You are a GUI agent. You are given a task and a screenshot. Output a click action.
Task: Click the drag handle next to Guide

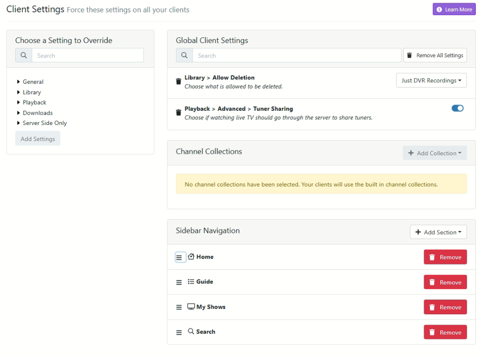coord(179,283)
